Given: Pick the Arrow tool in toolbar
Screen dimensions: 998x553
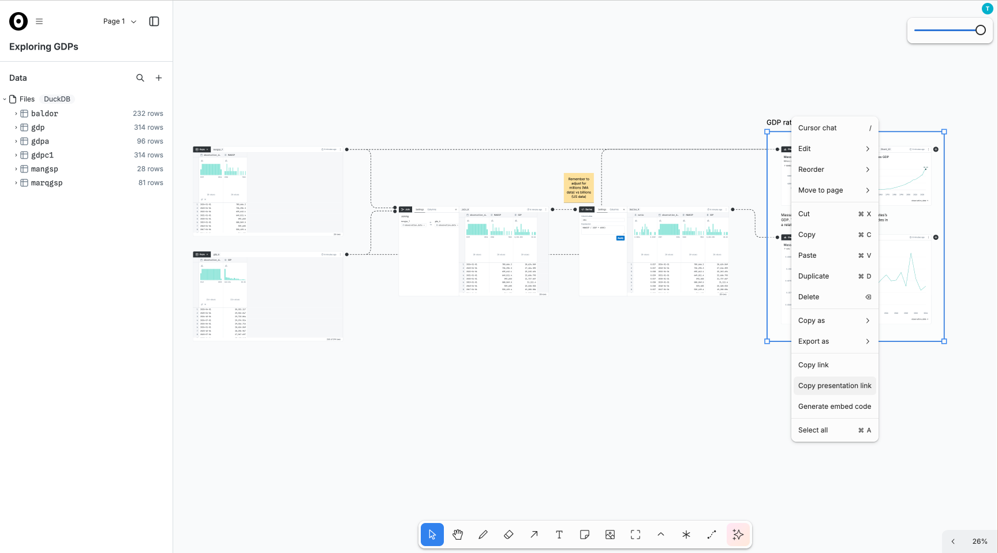Looking at the screenshot, I should click(534, 535).
